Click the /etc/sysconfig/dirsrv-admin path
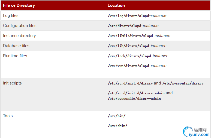Screen dimensions: 211x139 coord(134,99)
